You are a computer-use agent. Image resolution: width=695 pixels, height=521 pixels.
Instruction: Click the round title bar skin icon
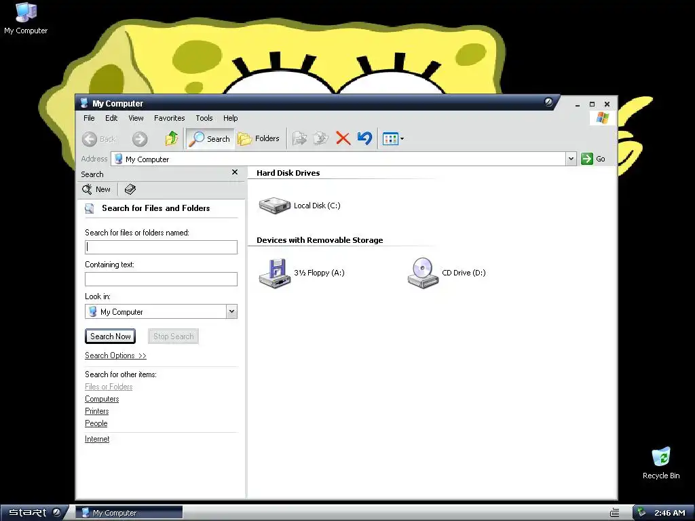(548, 102)
